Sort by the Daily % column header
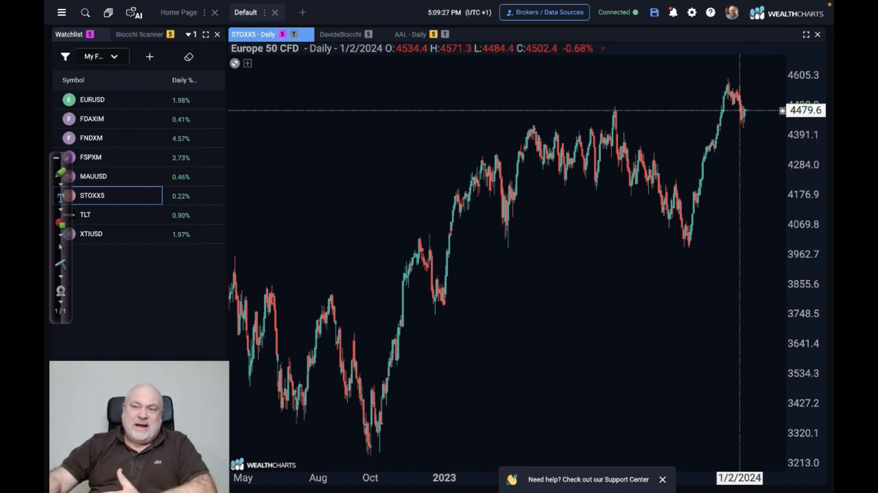878x493 pixels. 185,80
